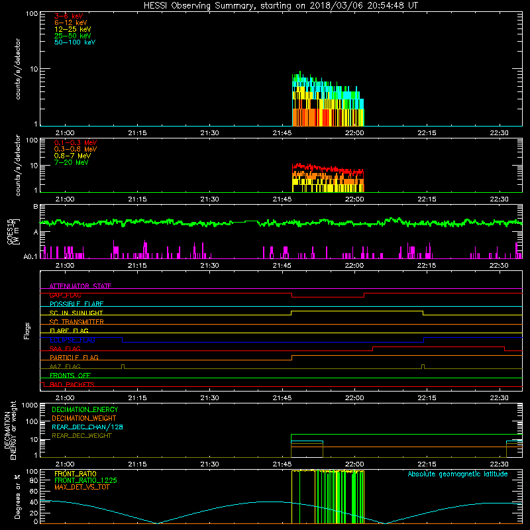The height and width of the screenshot is (530, 530).
Task: Click the red 0.1-0.3 MeV legend label
Action: tap(76, 142)
